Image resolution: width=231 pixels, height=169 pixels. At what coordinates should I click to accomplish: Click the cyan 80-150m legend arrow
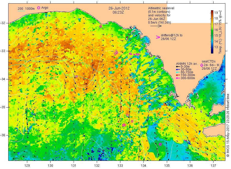(178, 72)
